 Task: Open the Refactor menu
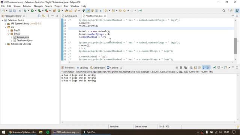coord(27,6)
